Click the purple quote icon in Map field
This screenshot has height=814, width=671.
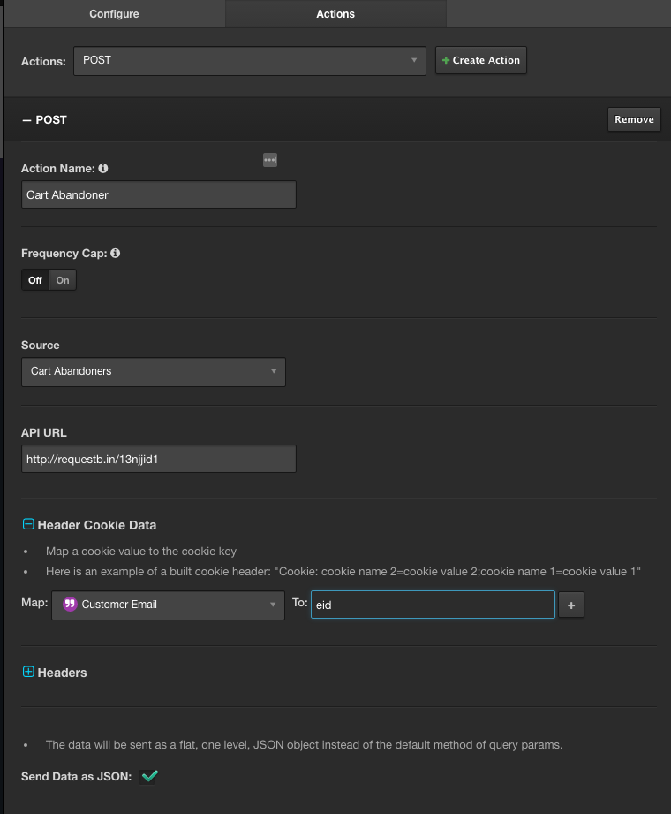coord(71,605)
